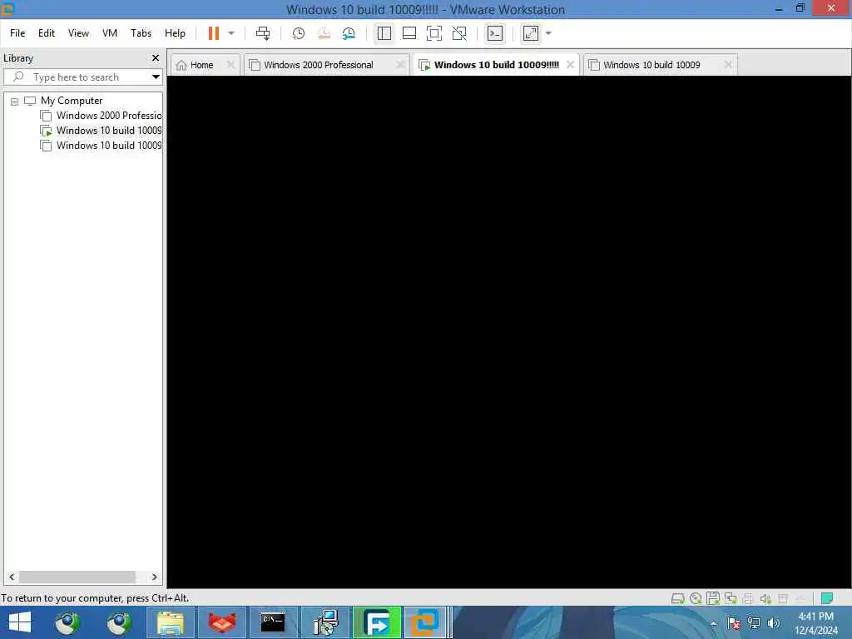Screen dimensions: 852x639
Task: Open the Command Prompt taskbar window
Action: (273, 622)
